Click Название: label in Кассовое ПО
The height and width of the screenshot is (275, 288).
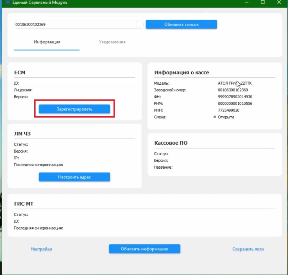163,167
